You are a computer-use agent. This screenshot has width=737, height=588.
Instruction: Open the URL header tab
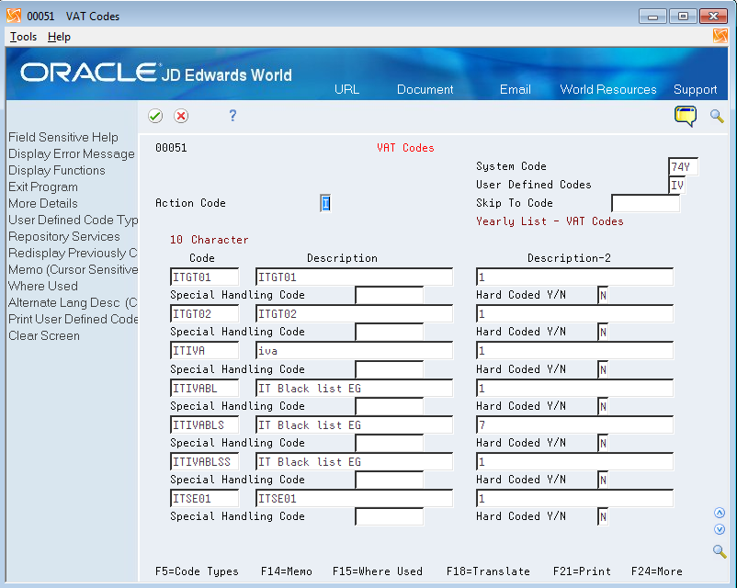click(x=346, y=89)
